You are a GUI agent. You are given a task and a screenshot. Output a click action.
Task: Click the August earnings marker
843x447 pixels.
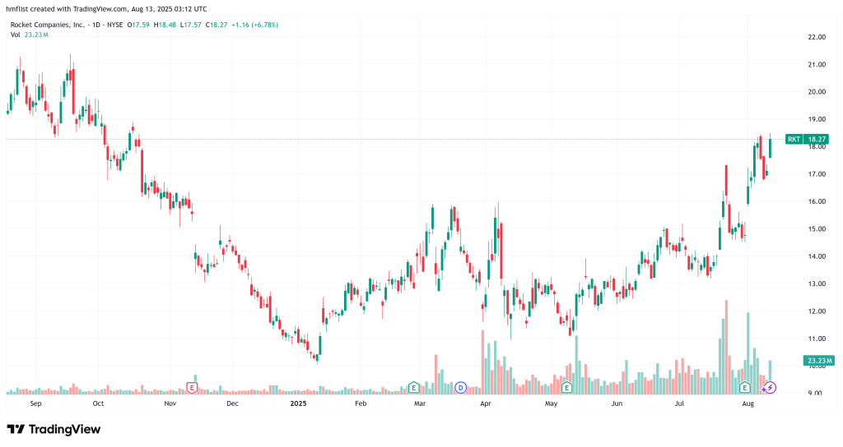(x=744, y=386)
